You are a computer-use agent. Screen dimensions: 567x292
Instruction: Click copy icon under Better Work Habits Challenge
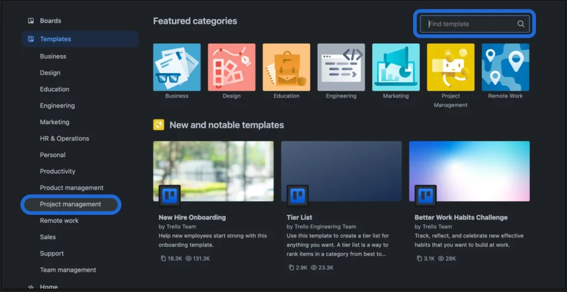pyautogui.click(x=419, y=258)
